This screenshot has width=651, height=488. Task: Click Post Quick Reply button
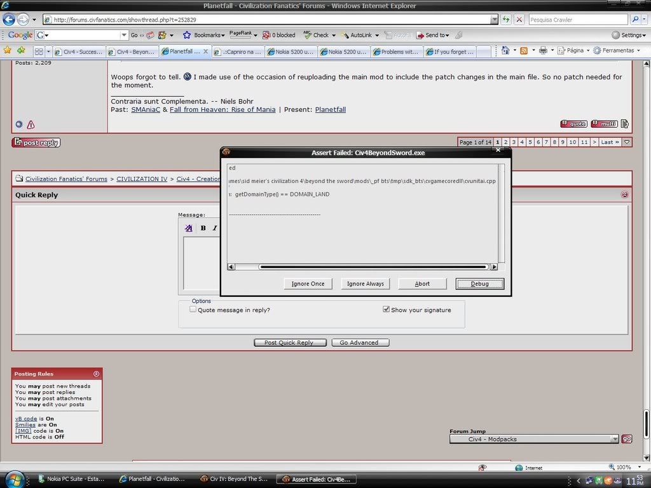290,342
